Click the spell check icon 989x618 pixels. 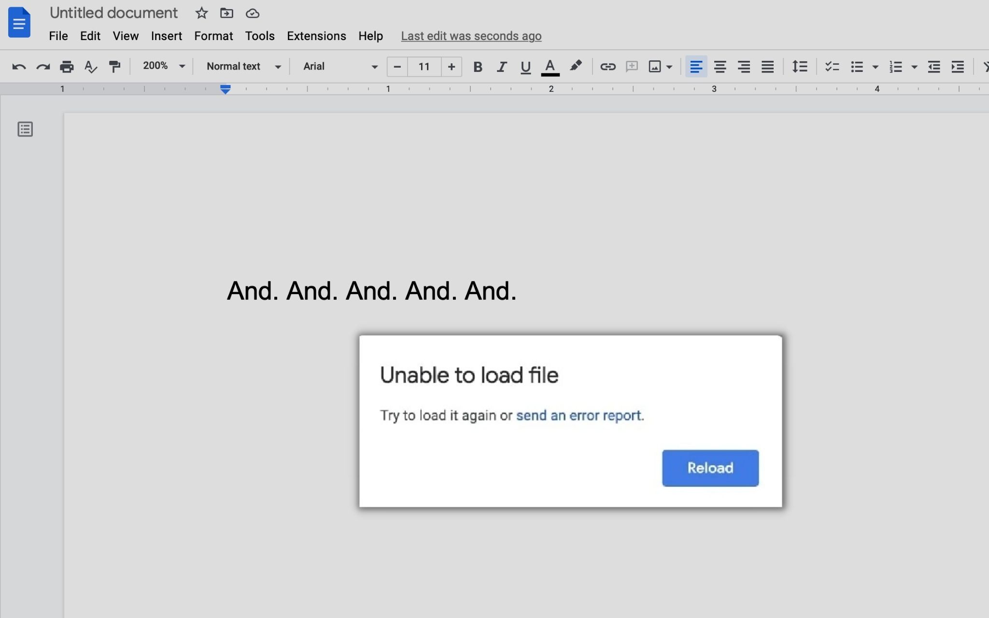tap(90, 67)
